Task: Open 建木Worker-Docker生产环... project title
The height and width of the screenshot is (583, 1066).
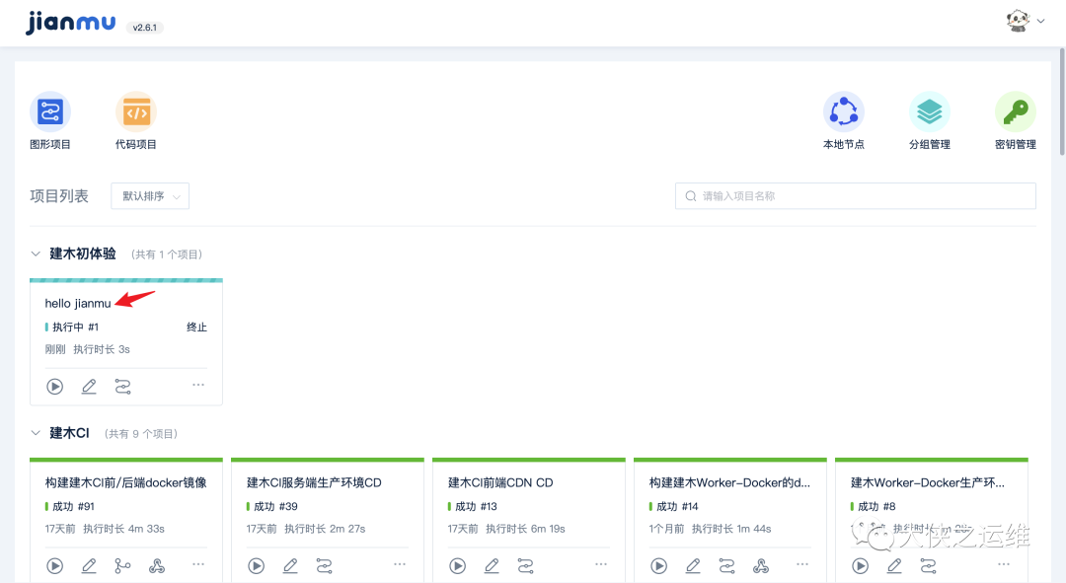Action: pyautogui.click(x=927, y=482)
